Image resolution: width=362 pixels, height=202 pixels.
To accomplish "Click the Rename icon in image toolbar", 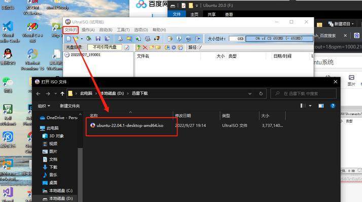I will pyautogui.click(x=158, y=47).
